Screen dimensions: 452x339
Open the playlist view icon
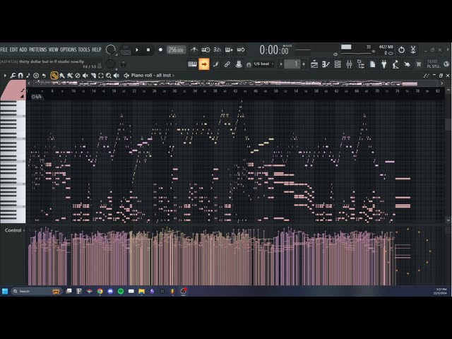[x=314, y=64]
